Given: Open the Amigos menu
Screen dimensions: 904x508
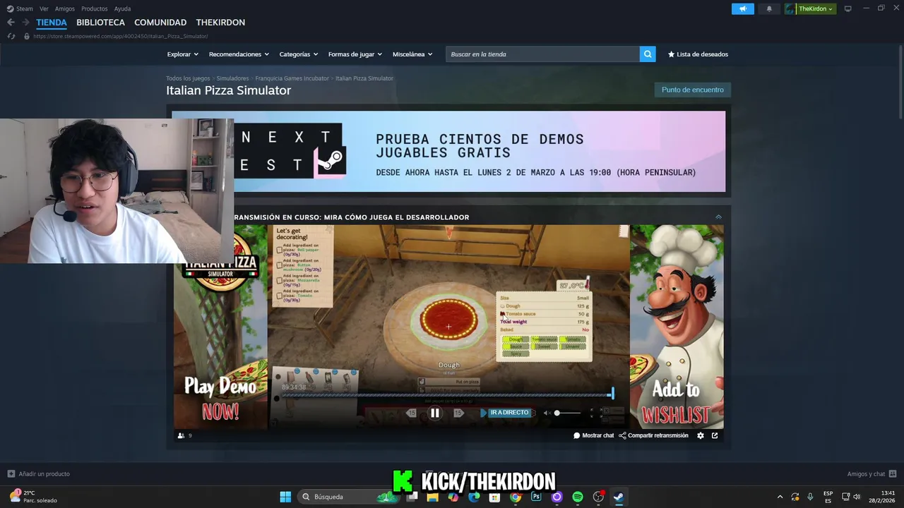Looking at the screenshot, I should [65, 8].
